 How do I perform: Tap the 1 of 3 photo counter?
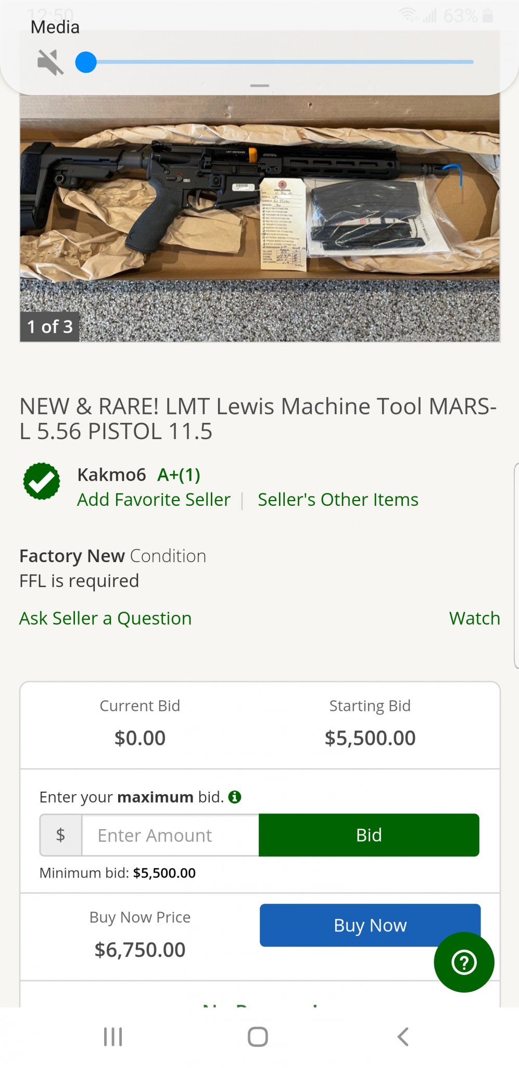(49, 327)
